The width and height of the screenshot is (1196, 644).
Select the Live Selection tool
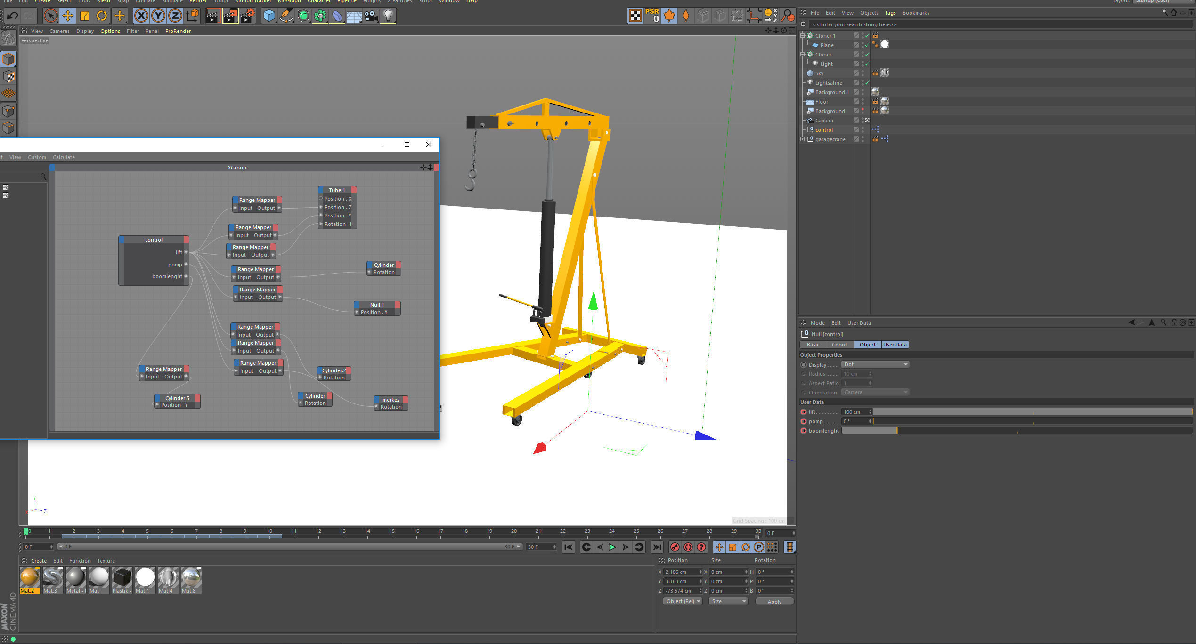click(50, 16)
